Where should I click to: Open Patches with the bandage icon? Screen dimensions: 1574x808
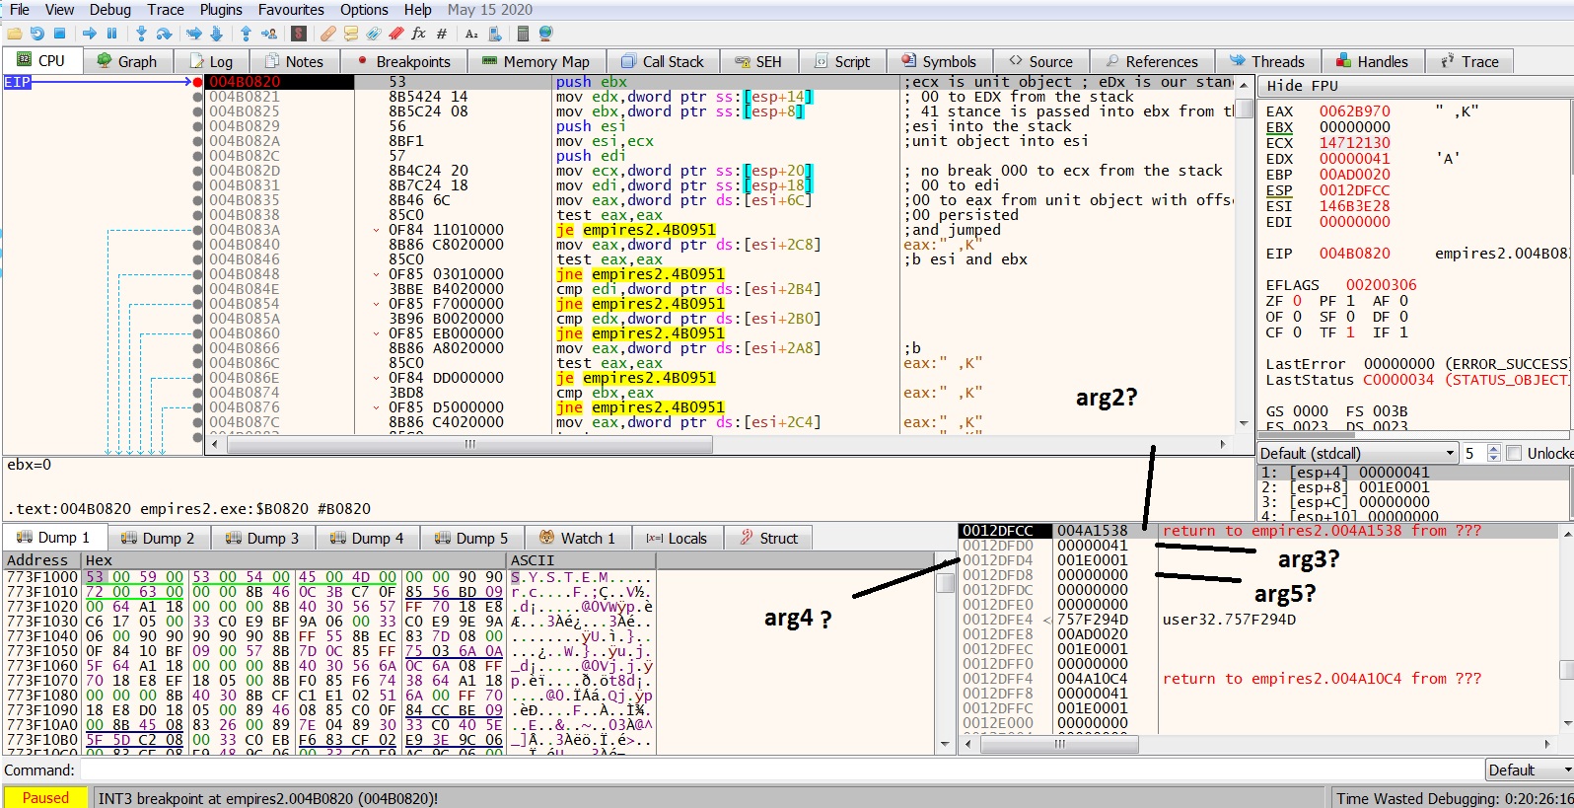point(328,34)
